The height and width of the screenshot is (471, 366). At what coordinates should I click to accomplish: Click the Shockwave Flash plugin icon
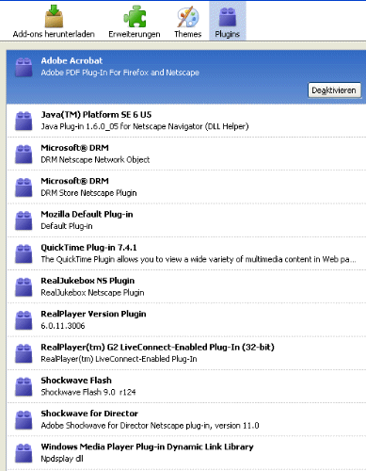tap(24, 387)
